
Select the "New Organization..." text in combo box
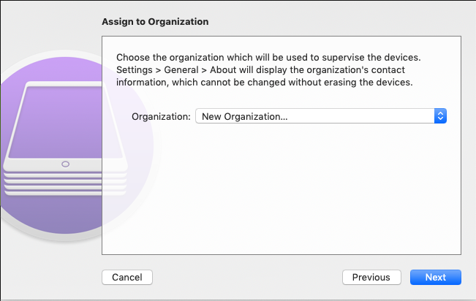click(x=244, y=116)
